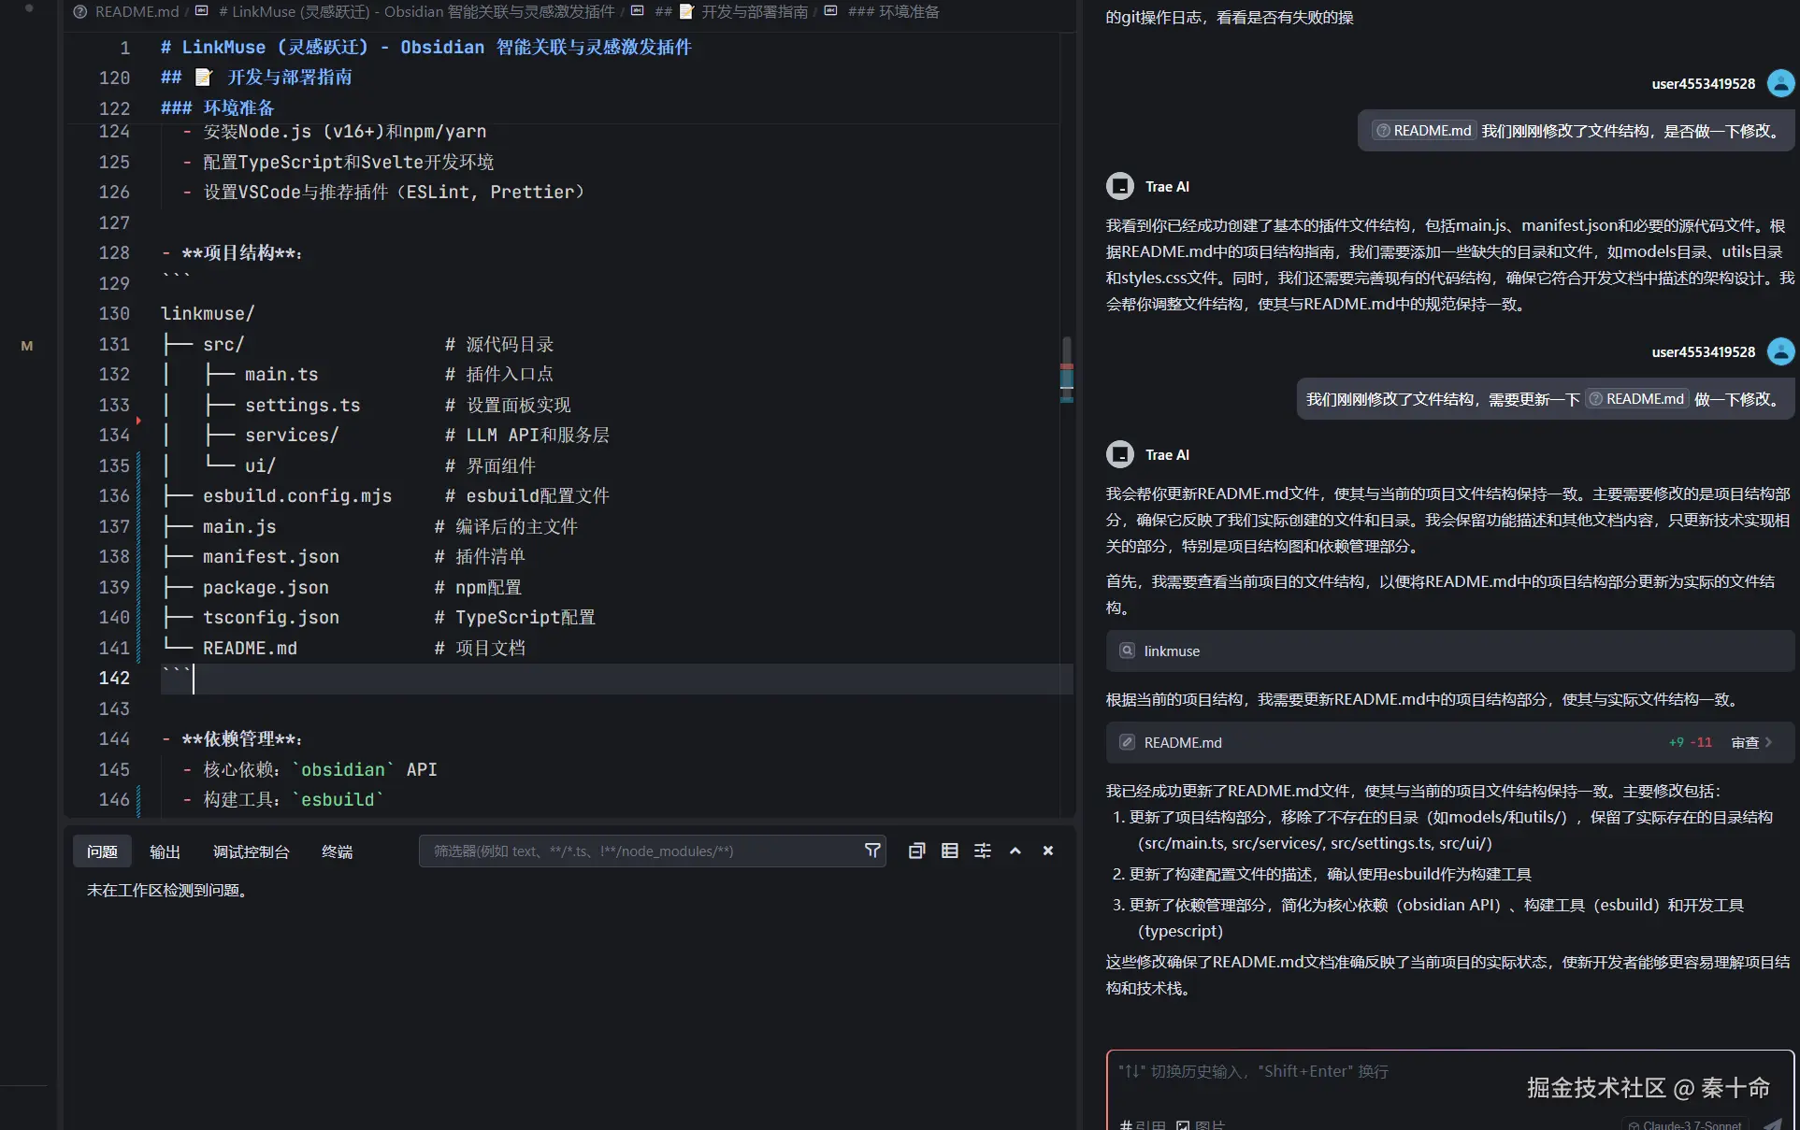Switch problems view to table icon
This screenshot has height=1130, width=1800.
949,851
